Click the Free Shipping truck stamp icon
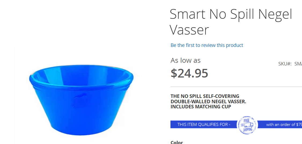This screenshot has height=144, width=302. pos(247,125)
